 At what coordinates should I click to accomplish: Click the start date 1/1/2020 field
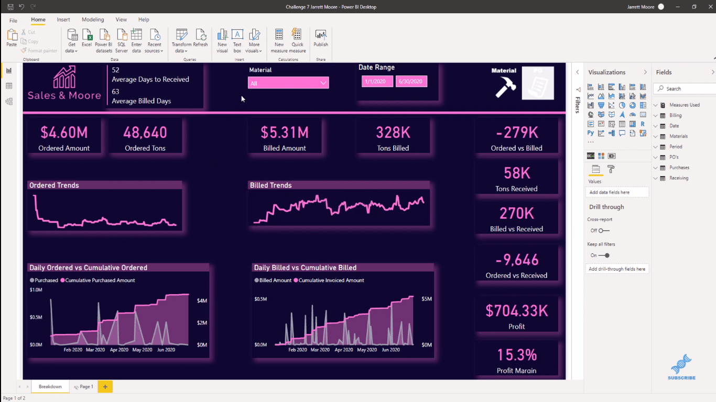[x=377, y=81]
